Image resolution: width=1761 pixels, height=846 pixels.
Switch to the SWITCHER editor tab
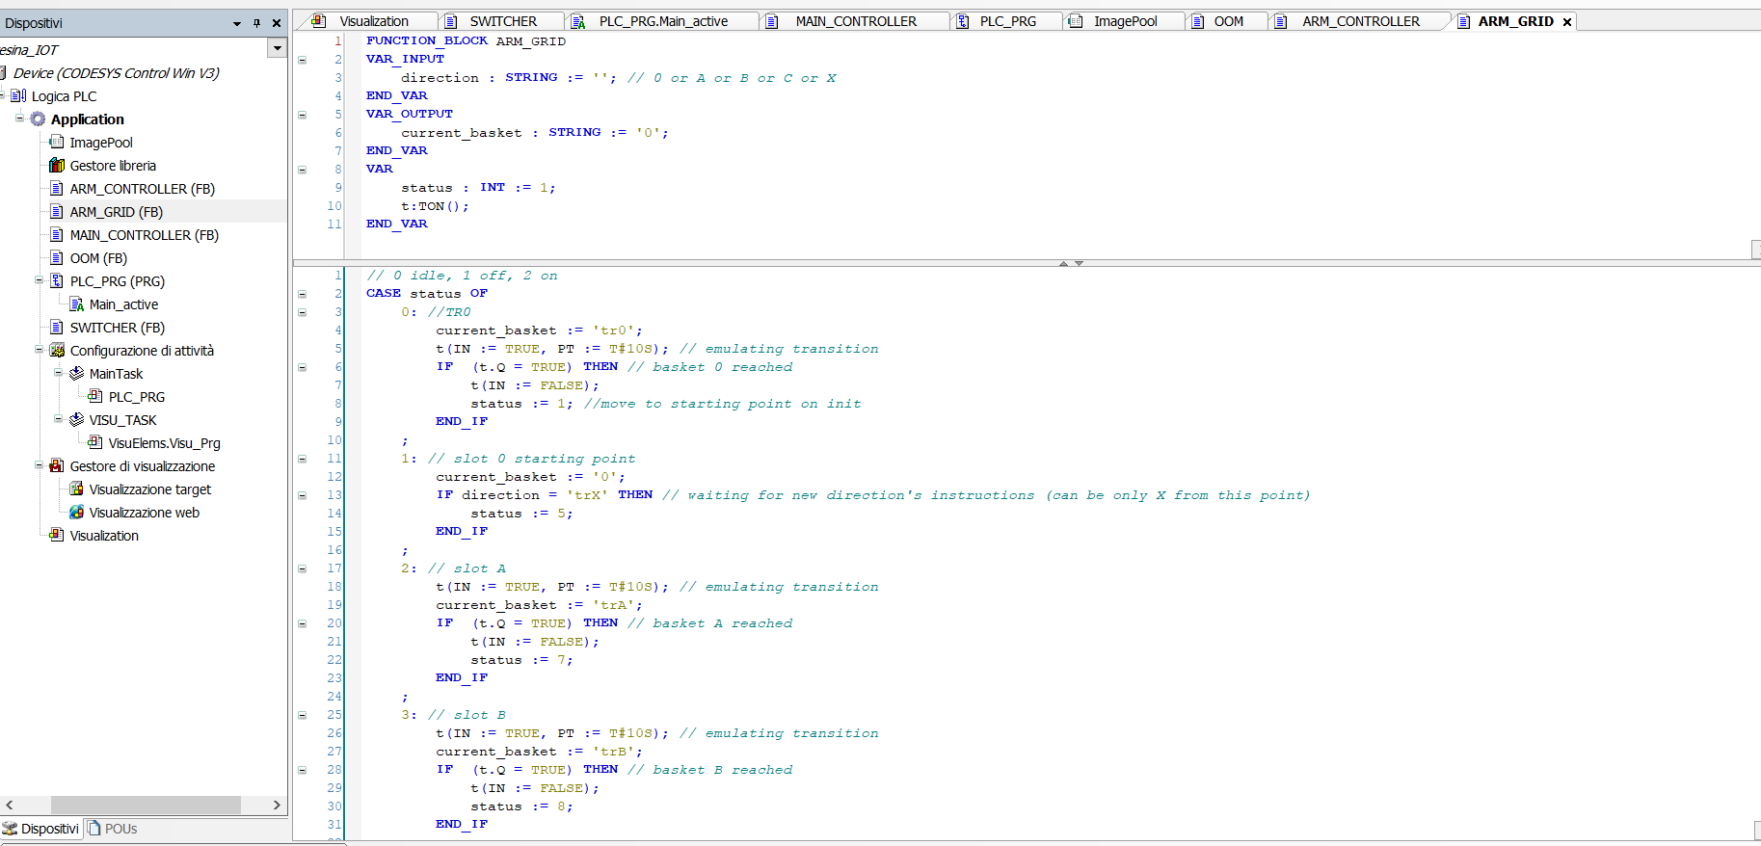(x=503, y=21)
